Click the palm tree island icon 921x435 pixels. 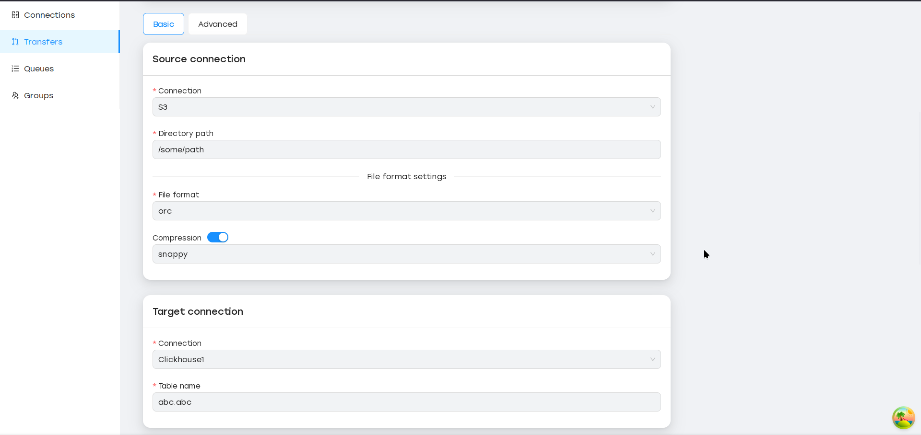pyautogui.click(x=903, y=418)
